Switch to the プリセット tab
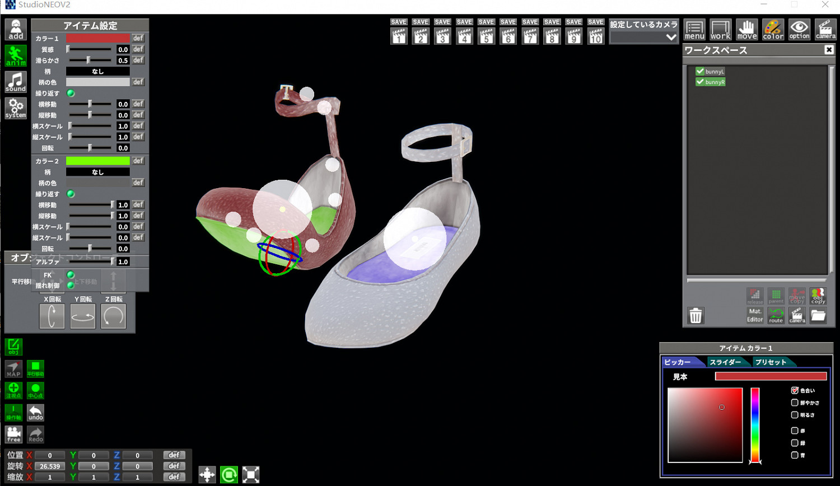The width and height of the screenshot is (840, 486). [771, 362]
